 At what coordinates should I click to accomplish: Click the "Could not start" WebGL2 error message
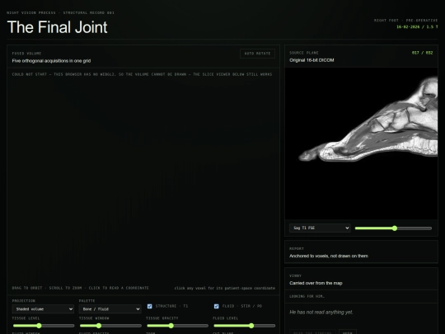coord(142,74)
